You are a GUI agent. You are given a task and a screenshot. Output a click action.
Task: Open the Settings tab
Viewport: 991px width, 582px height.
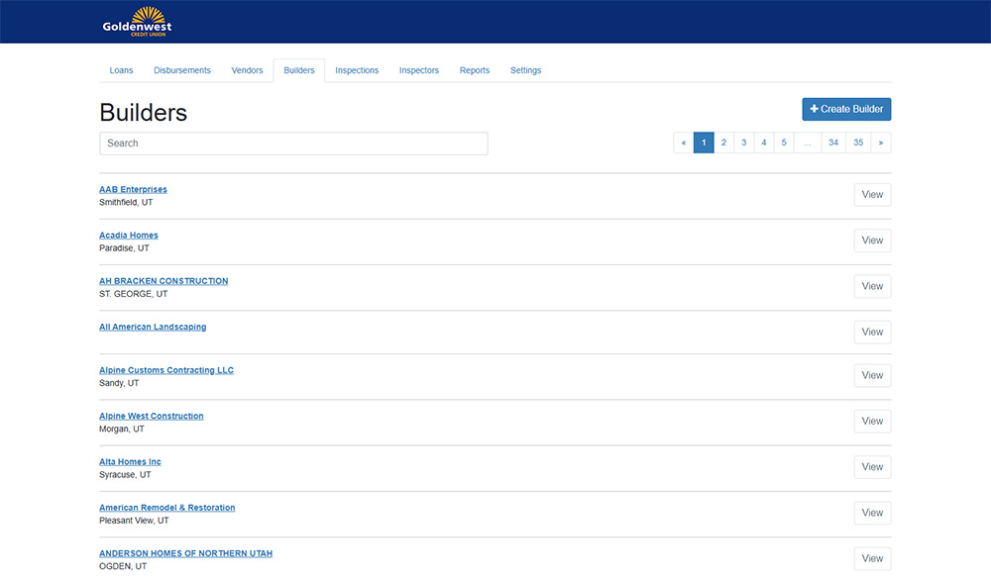coord(525,70)
